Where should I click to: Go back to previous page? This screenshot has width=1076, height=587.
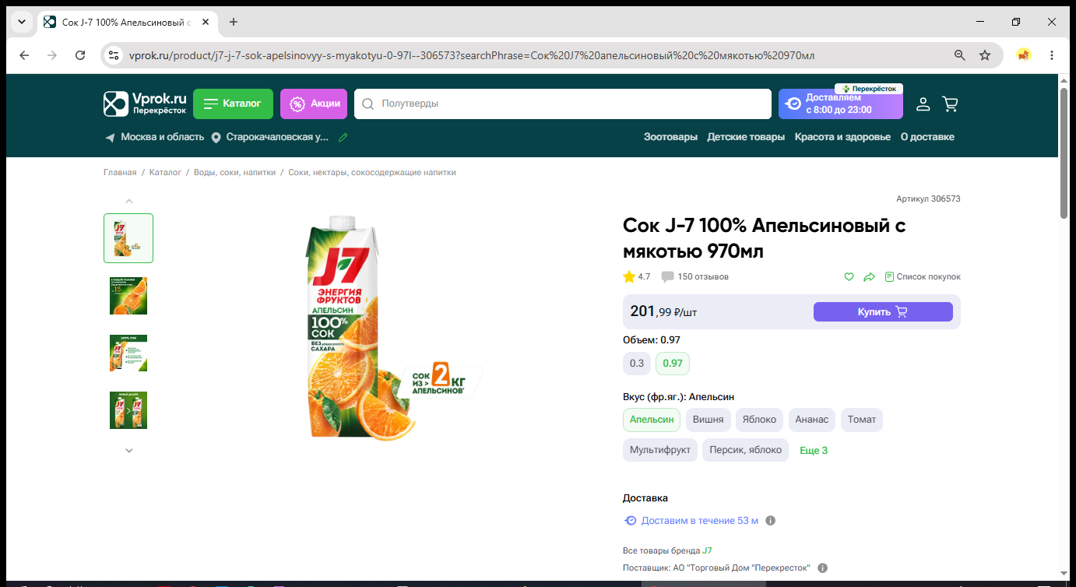point(24,55)
